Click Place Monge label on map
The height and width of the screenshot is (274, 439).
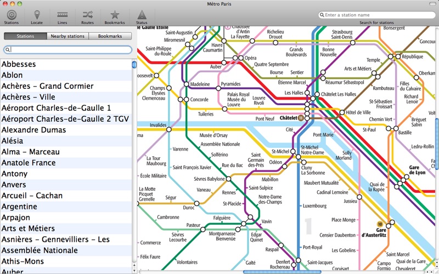(344, 220)
